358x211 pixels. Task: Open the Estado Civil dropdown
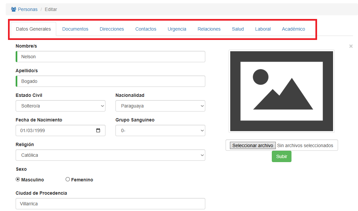click(x=61, y=106)
